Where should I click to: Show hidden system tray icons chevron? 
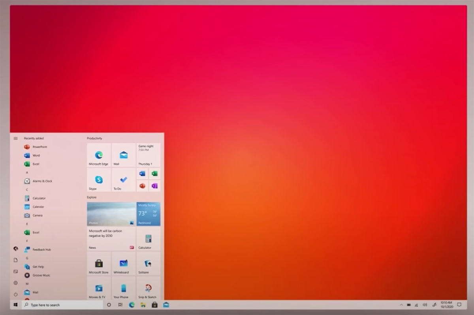(x=401, y=305)
